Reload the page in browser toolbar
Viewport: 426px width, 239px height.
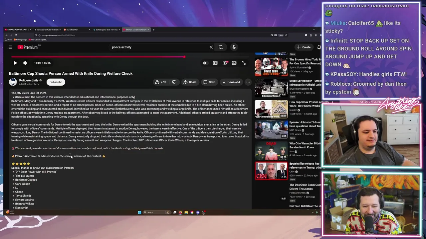pyautogui.click(x=16, y=35)
